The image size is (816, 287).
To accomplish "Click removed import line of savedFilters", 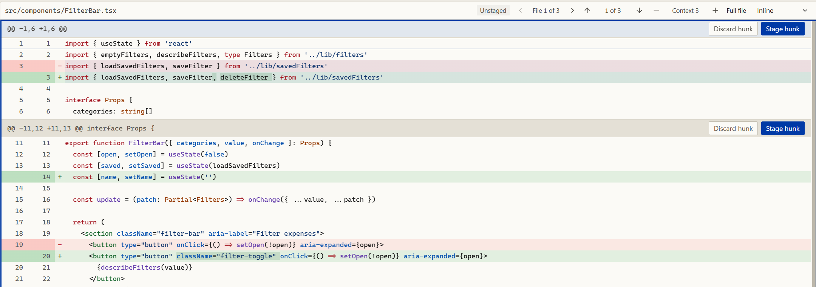I will 406,66.
